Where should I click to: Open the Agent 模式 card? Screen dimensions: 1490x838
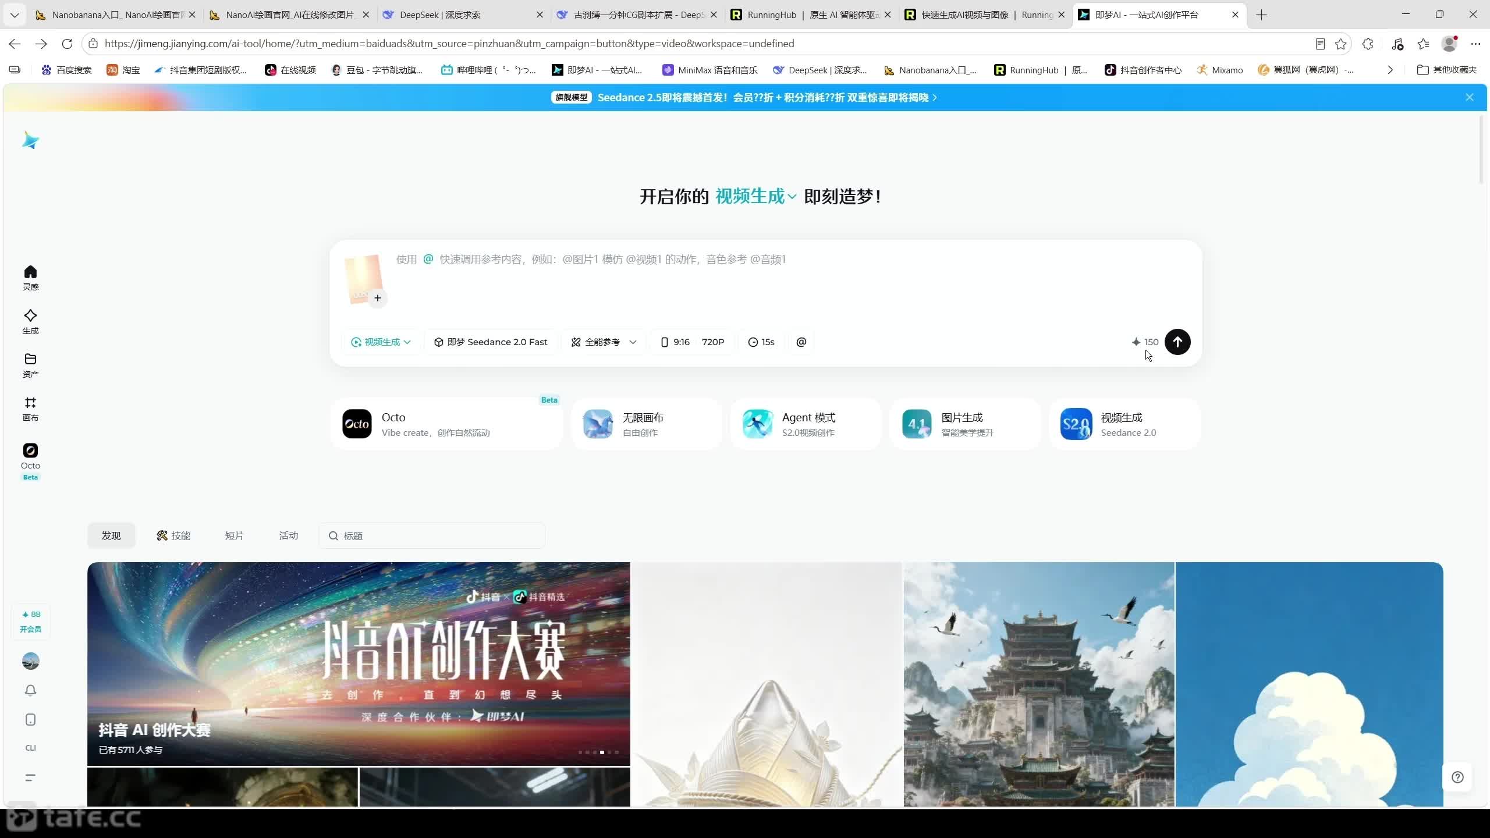coord(806,424)
